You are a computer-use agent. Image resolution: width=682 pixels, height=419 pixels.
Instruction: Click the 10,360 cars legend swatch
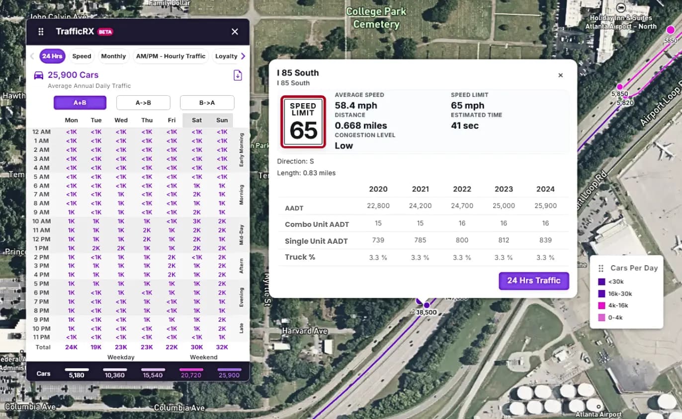point(115,370)
